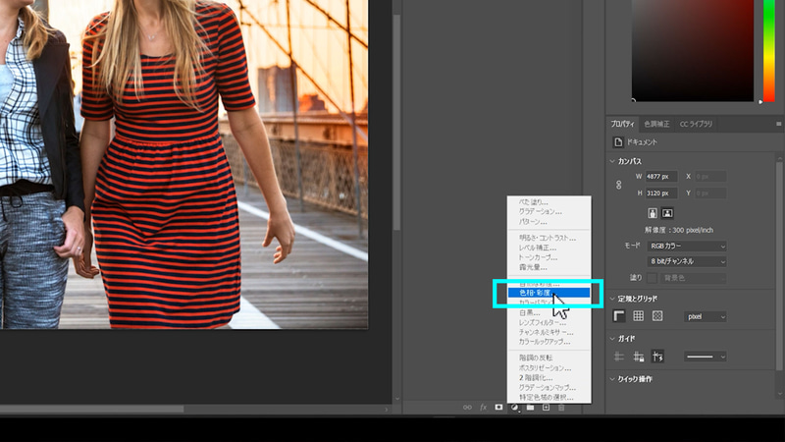The image size is (785, 442).
Task: Open the guide line style dropdown
Action: 705,357
